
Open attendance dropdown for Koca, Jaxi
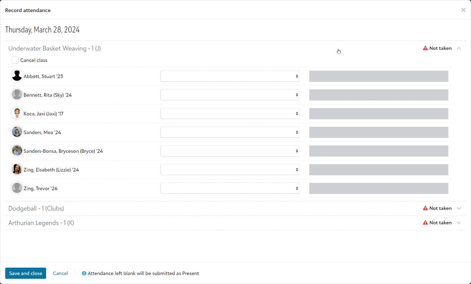(x=230, y=114)
